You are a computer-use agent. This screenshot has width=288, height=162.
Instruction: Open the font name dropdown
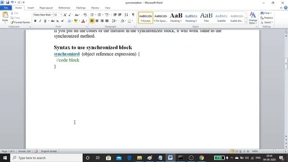click(x=52, y=15)
